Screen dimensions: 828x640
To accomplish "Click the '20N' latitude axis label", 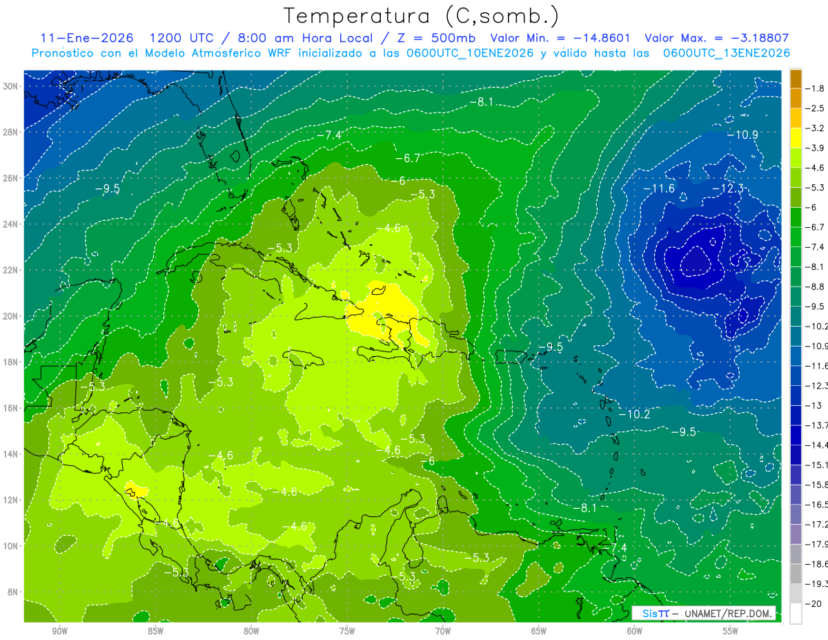I will pyautogui.click(x=12, y=316).
